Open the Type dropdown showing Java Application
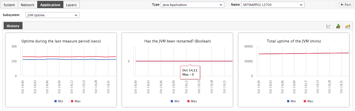Image resolution: width=355 pixels, height=111 pixels. [x=192, y=5]
